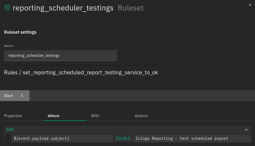Click the reporting_scheduler_testings header title
Screen dimensions: 255x146
pyautogui.click(x=63, y=8)
